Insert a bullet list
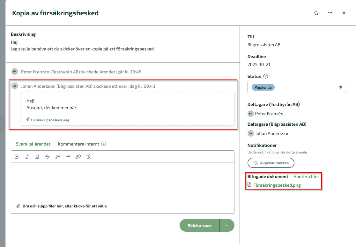Viewport: 356px width, 247px height. pyautogui.click(x=68, y=157)
